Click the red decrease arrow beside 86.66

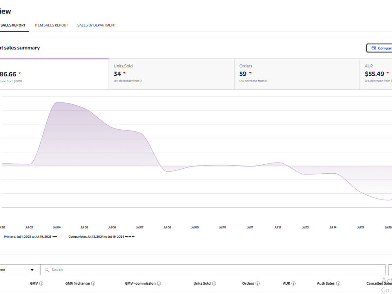20,73
